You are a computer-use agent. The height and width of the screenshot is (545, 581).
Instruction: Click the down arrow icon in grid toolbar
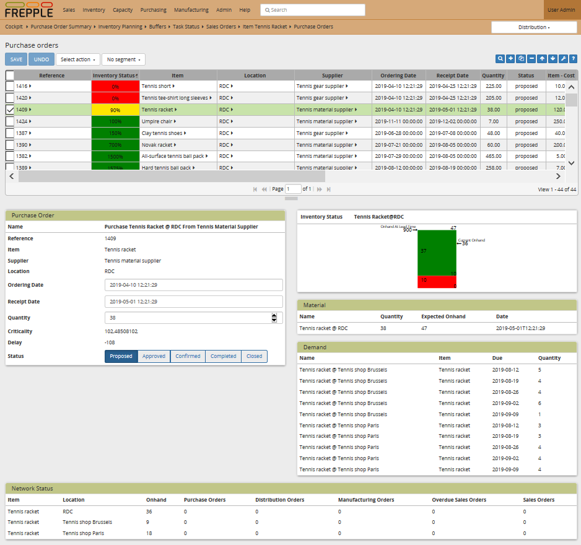point(553,59)
